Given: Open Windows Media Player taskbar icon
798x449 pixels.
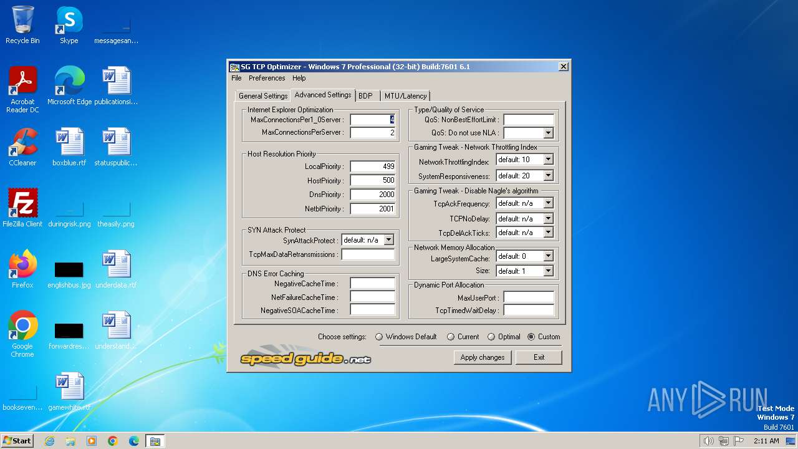Looking at the screenshot, I should (92, 441).
